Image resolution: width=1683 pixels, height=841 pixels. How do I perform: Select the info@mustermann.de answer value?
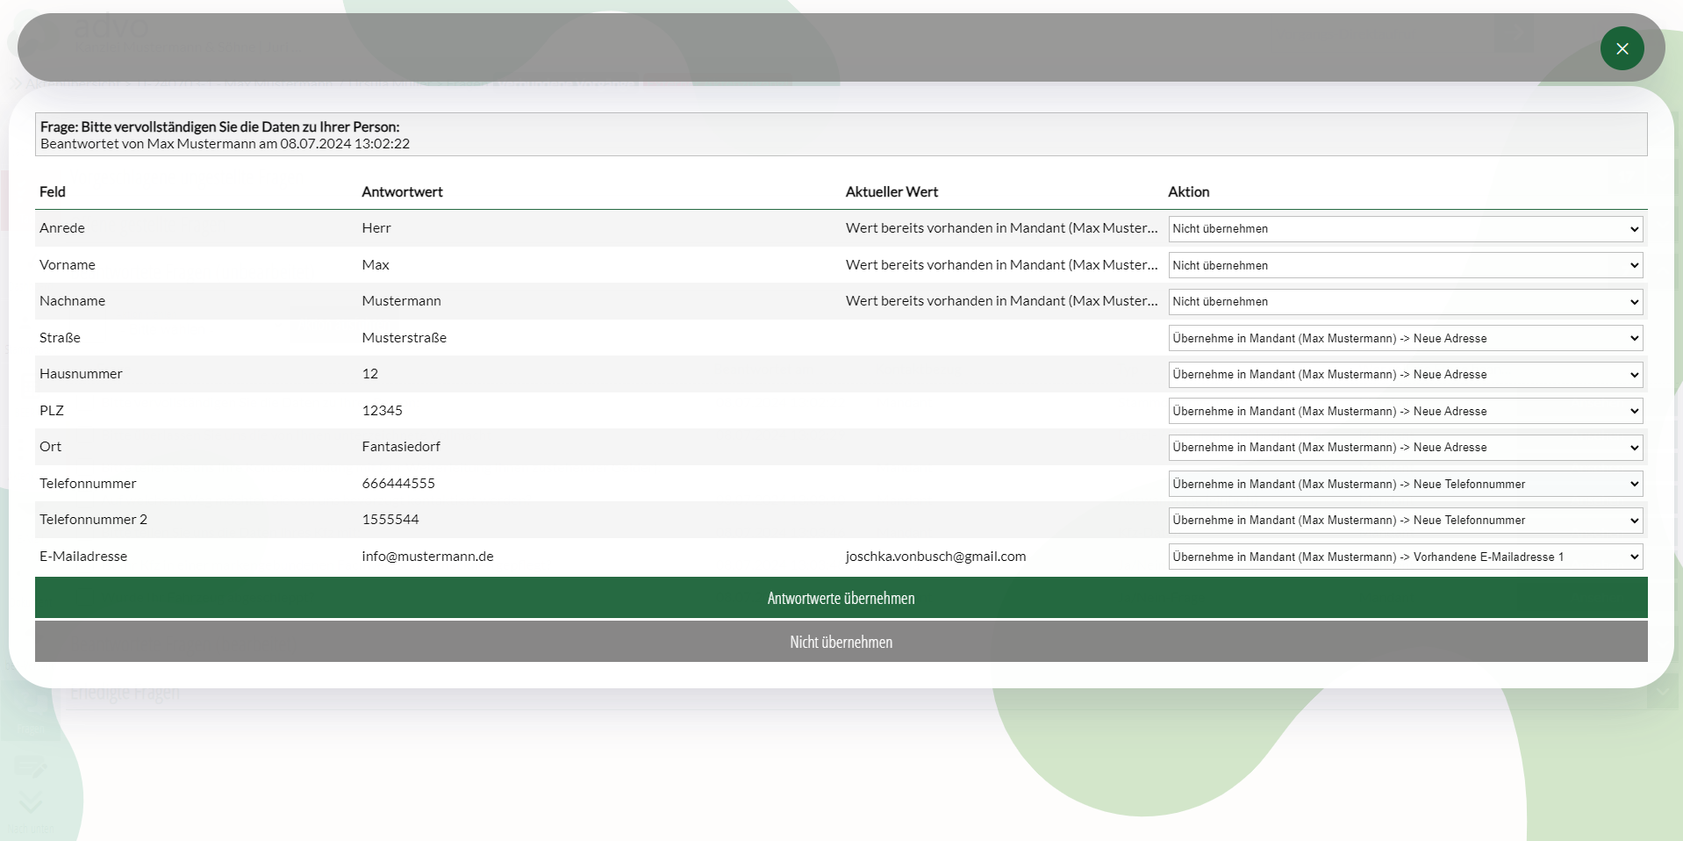(427, 557)
